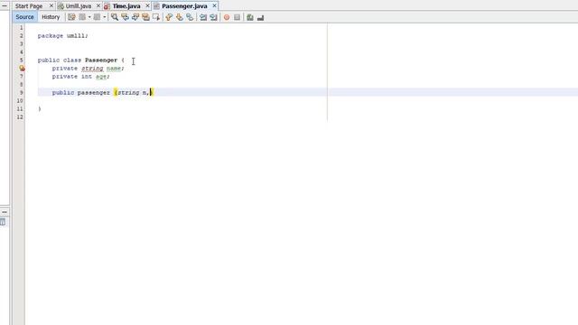Close the Passenger.java tab

214,6
